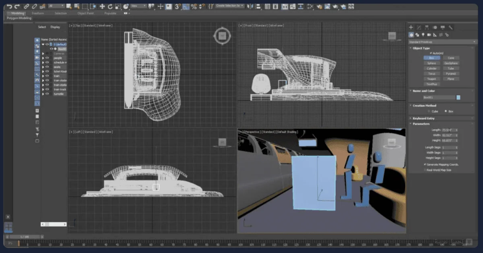This screenshot has height=253, width=483.
Task: Open the Display menu in Scene Explorer
Action: (x=55, y=27)
